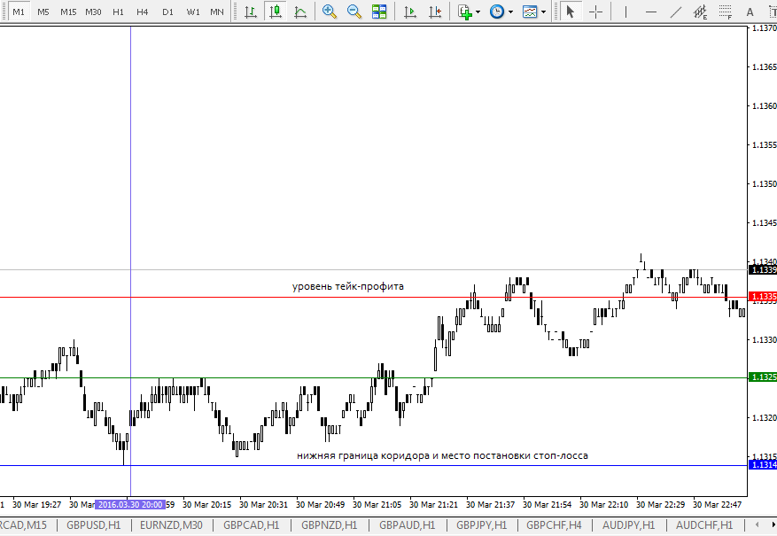
Task: Select the draw vertical line tool
Action: tap(625, 12)
